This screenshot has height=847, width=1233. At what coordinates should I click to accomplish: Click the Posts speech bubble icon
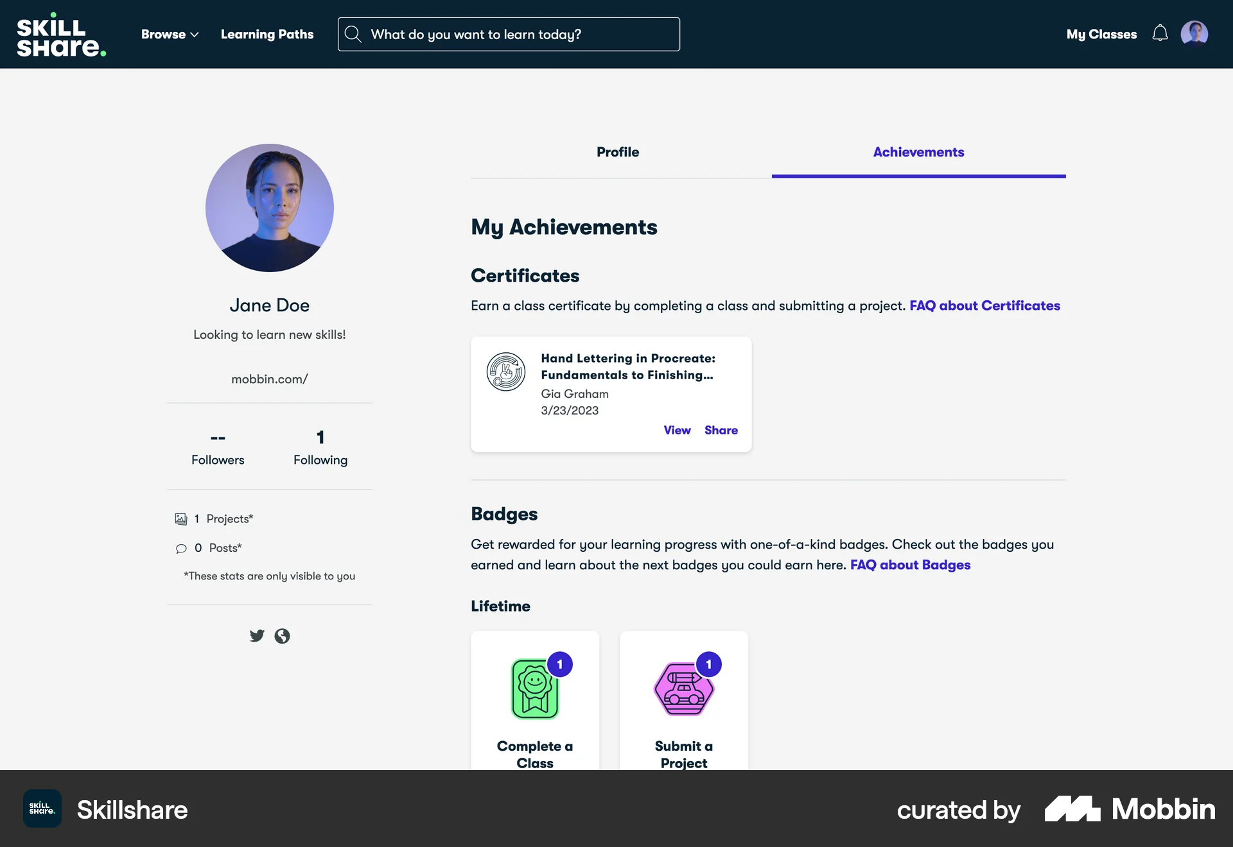click(182, 549)
